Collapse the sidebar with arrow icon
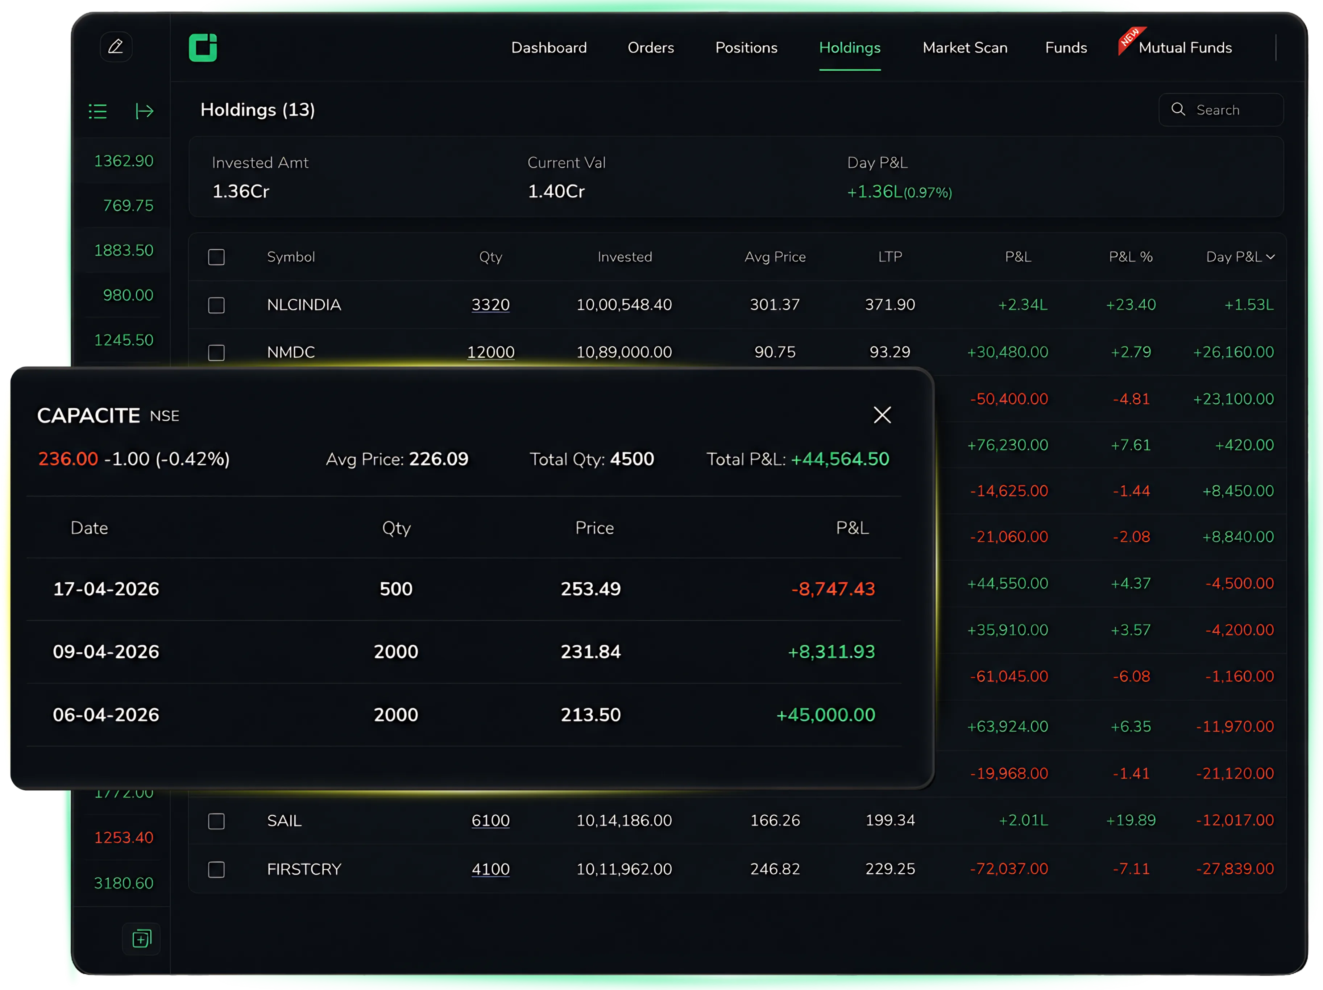The height and width of the screenshot is (990, 1323). [145, 111]
